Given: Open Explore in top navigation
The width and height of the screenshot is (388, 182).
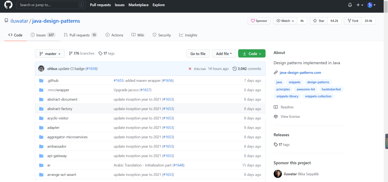Looking at the screenshot, I should [159, 5].
